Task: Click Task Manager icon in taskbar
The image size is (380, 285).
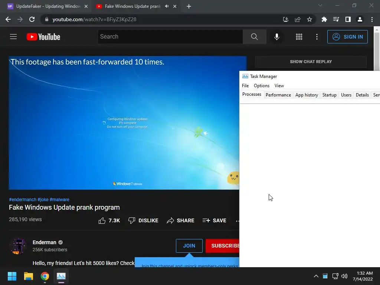Action: [x=61, y=276]
